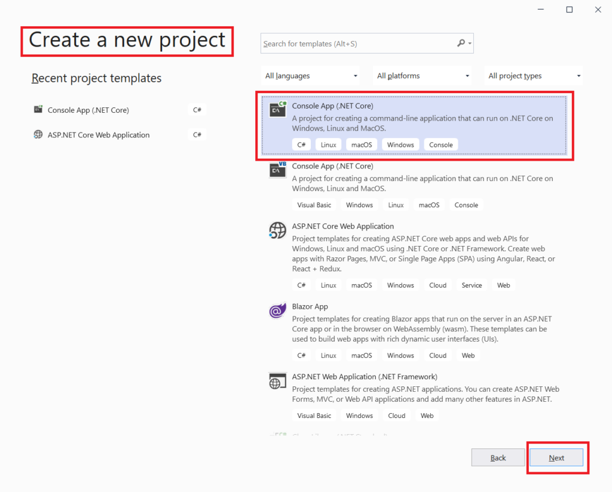Expand the All project types dropdown

pos(534,76)
